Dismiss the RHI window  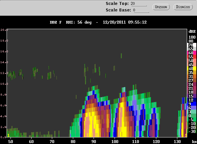coord(183,7)
